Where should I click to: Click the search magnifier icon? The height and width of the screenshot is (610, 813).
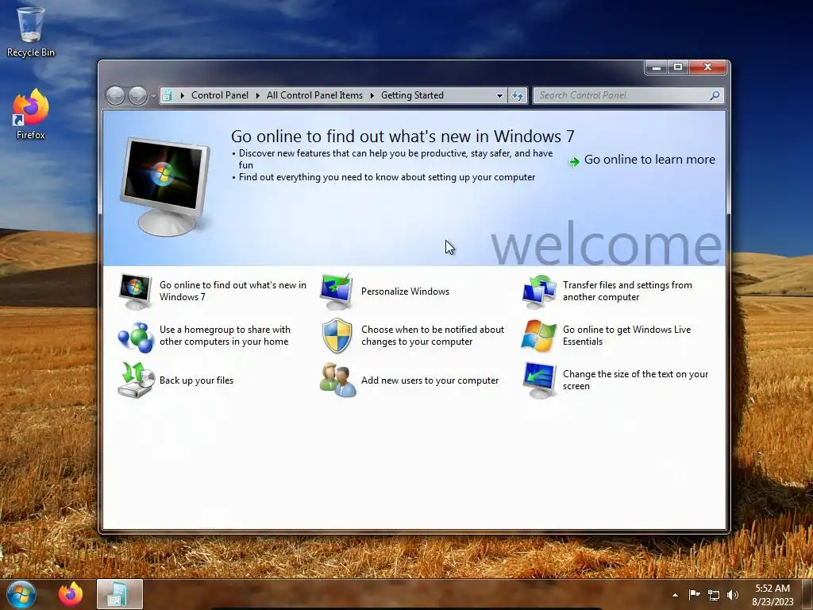[x=715, y=95]
